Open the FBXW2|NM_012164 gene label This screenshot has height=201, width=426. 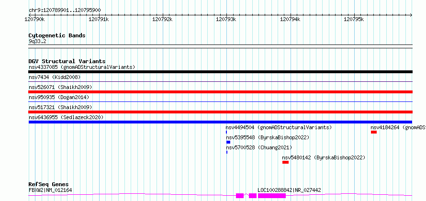tap(50, 190)
